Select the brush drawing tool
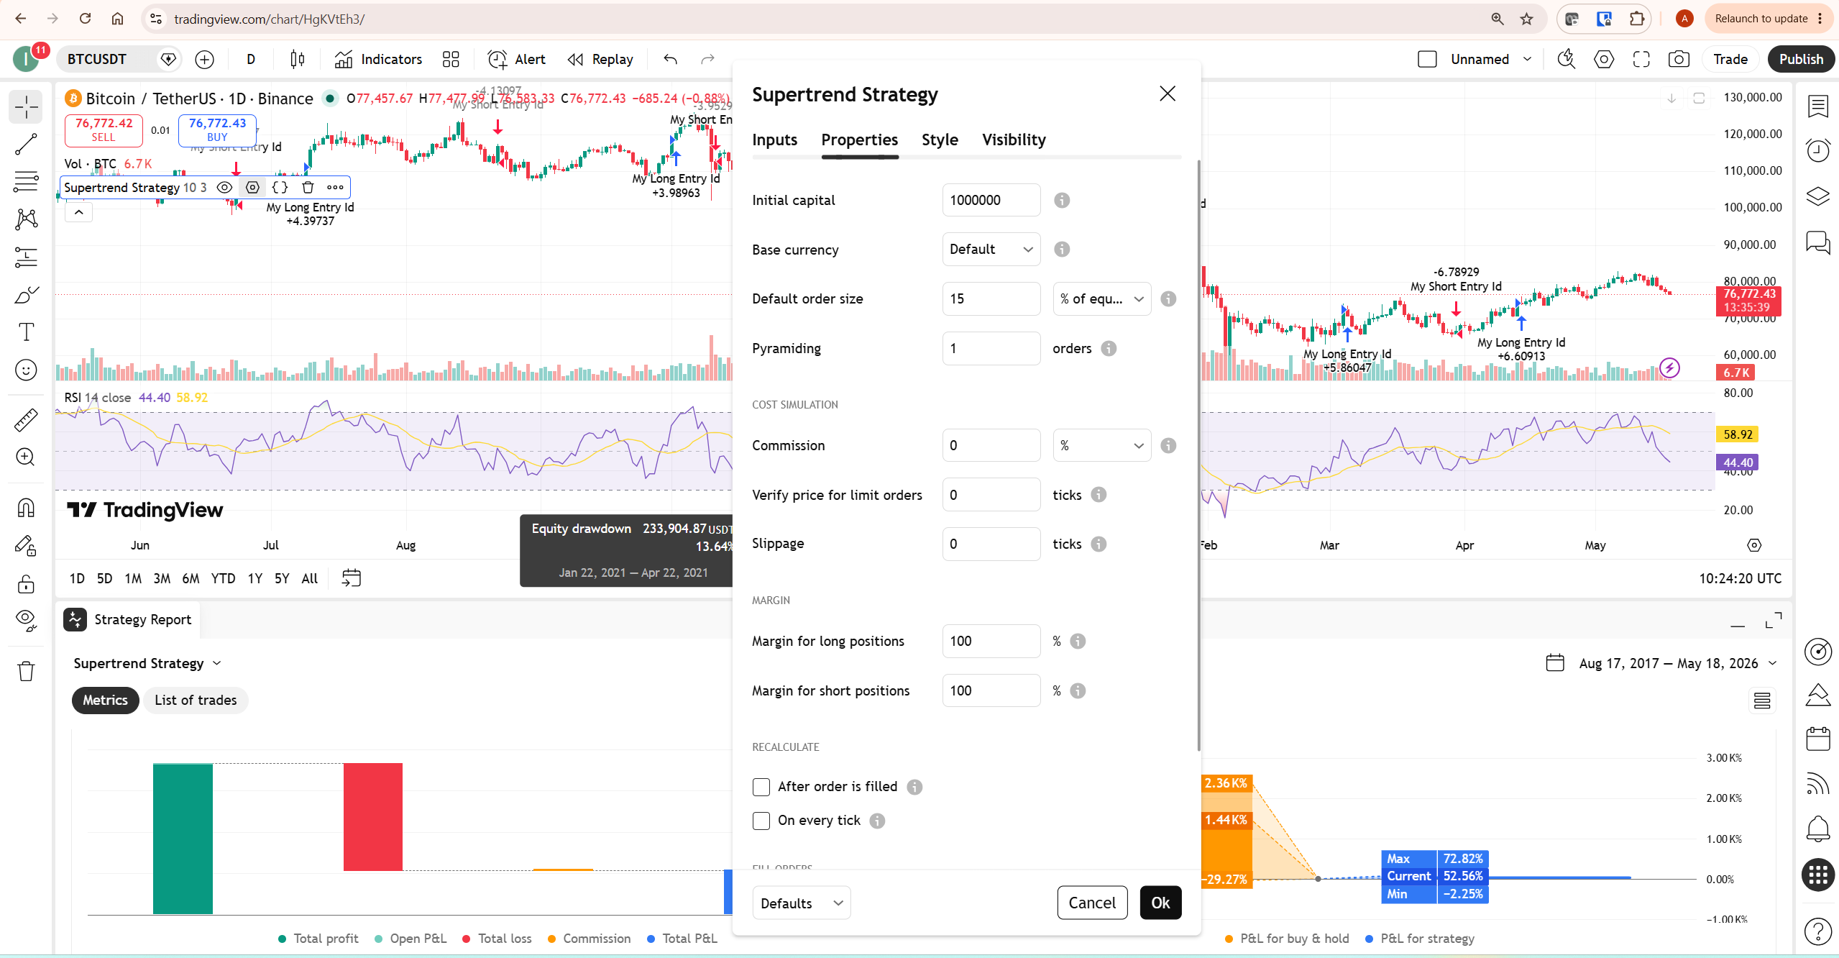Screen dimensions: 1839x958 pyautogui.click(x=27, y=295)
